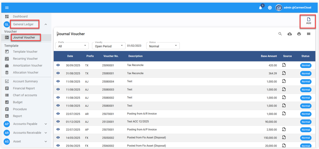The height and width of the screenshot is (149, 319).
Task: Open settings gear in top bar
Action: (x=270, y=8)
